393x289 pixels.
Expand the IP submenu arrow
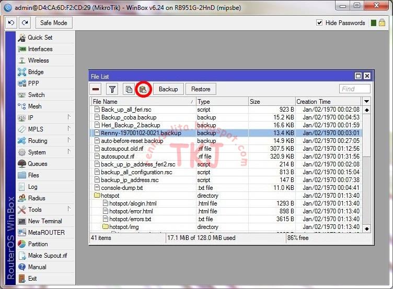click(69, 117)
